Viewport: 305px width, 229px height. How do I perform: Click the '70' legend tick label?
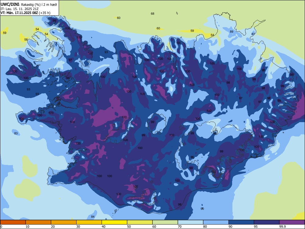[180, 227]
